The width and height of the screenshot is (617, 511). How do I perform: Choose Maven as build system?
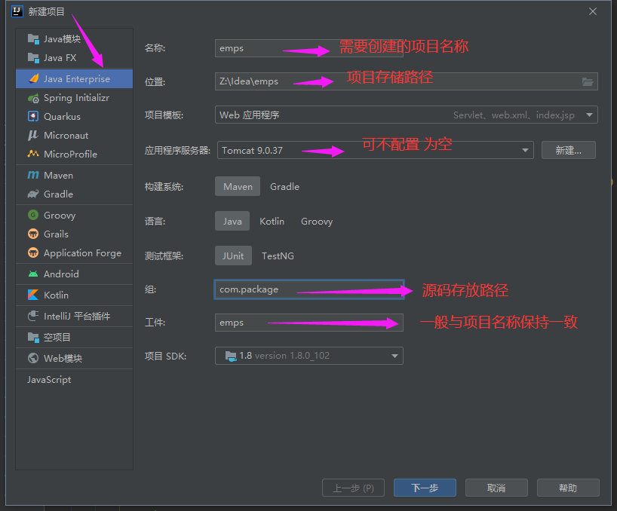point(238,186)
